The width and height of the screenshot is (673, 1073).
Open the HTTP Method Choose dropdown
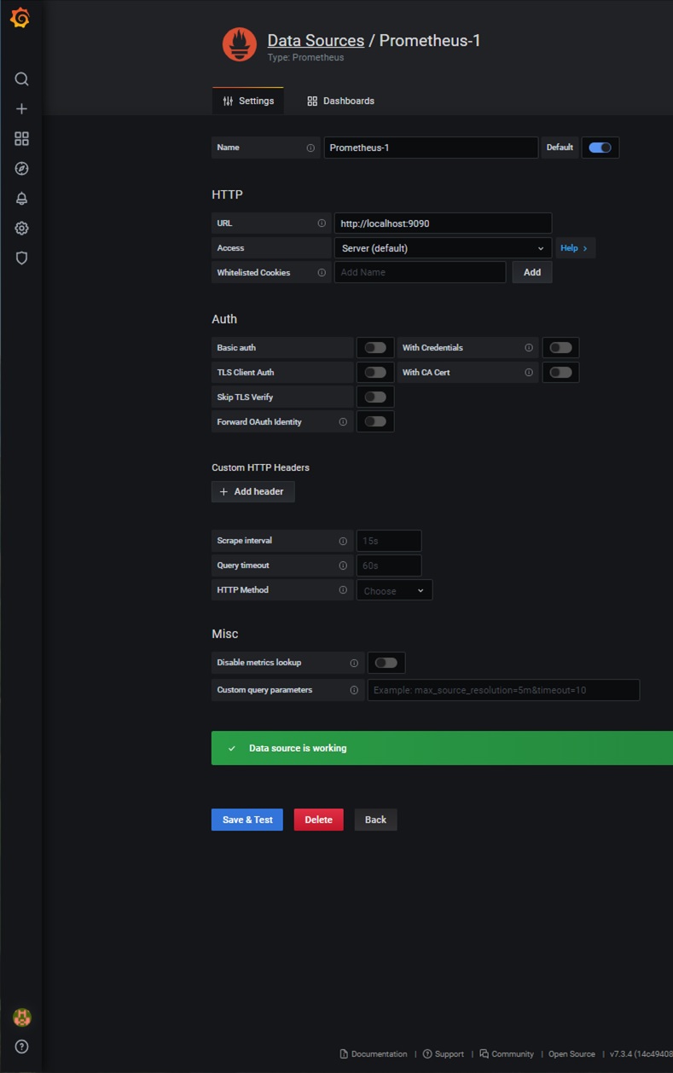coord(394,590)
